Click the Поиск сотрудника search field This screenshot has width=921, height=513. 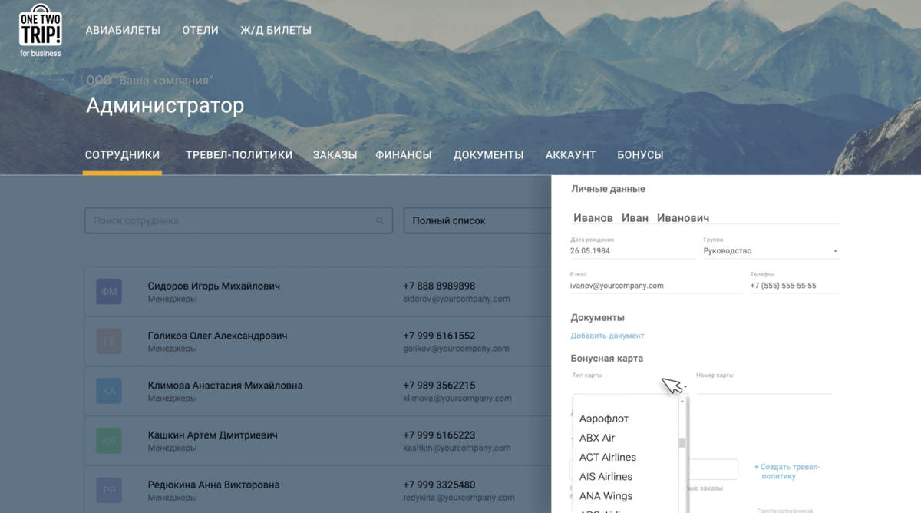coord(239,220)
